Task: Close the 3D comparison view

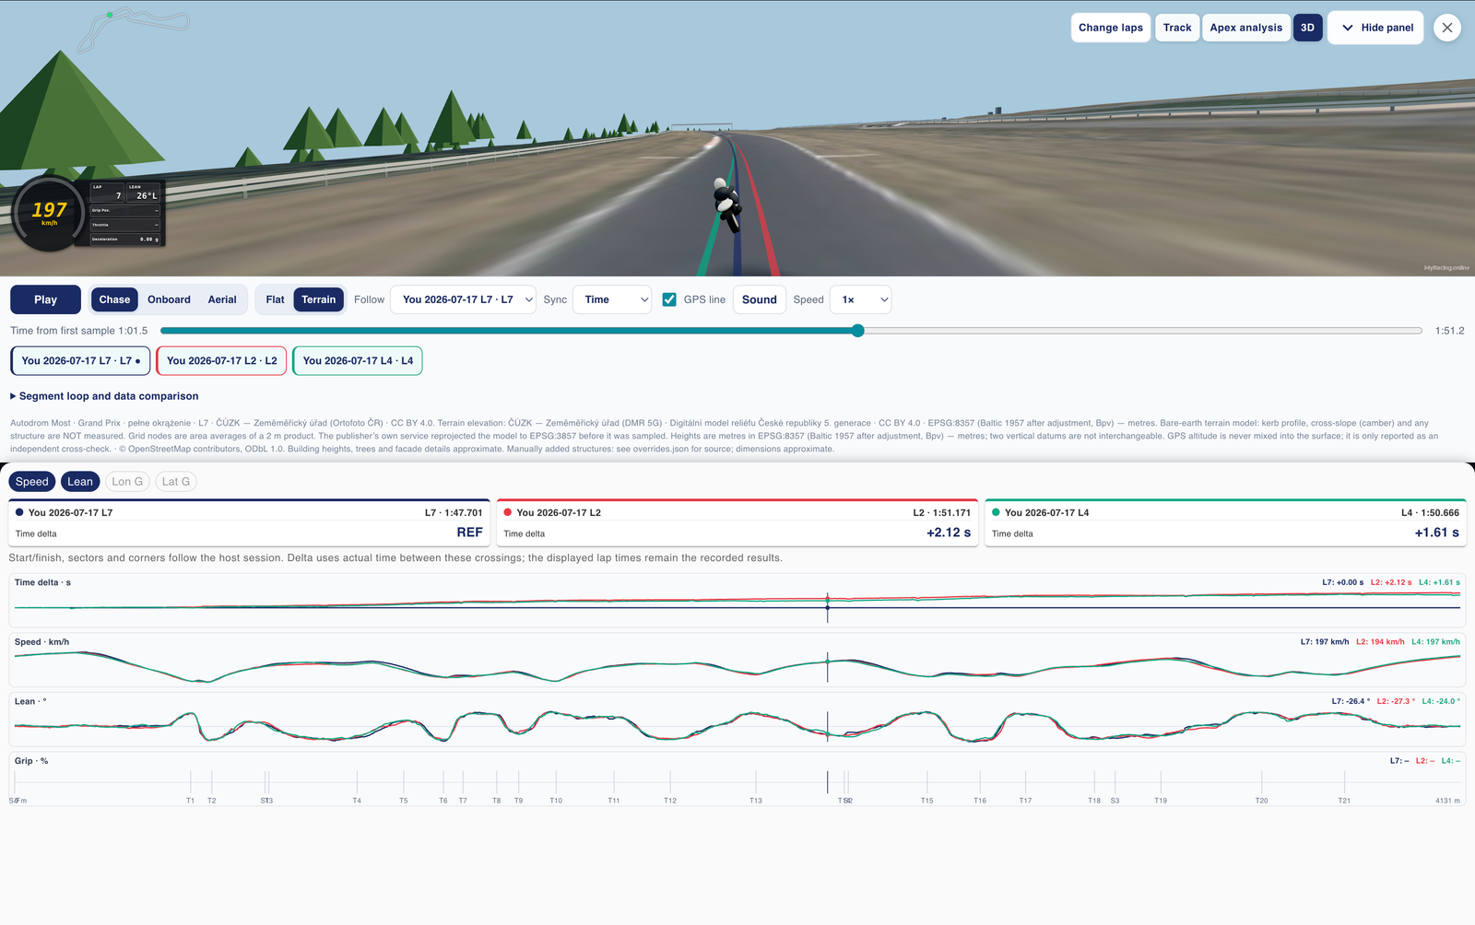Action: point(1447,28)
